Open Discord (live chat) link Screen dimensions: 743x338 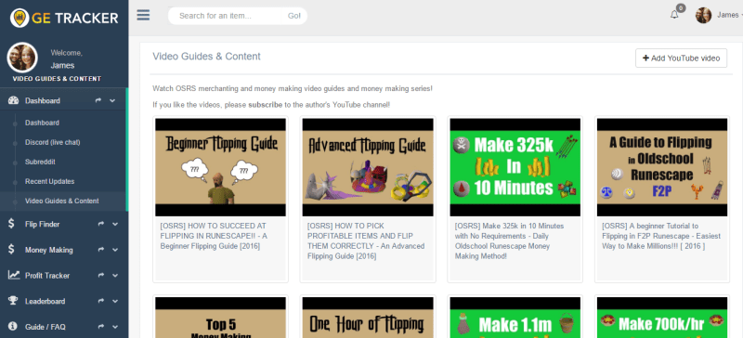pyautogui.click(x=53, y=142)
